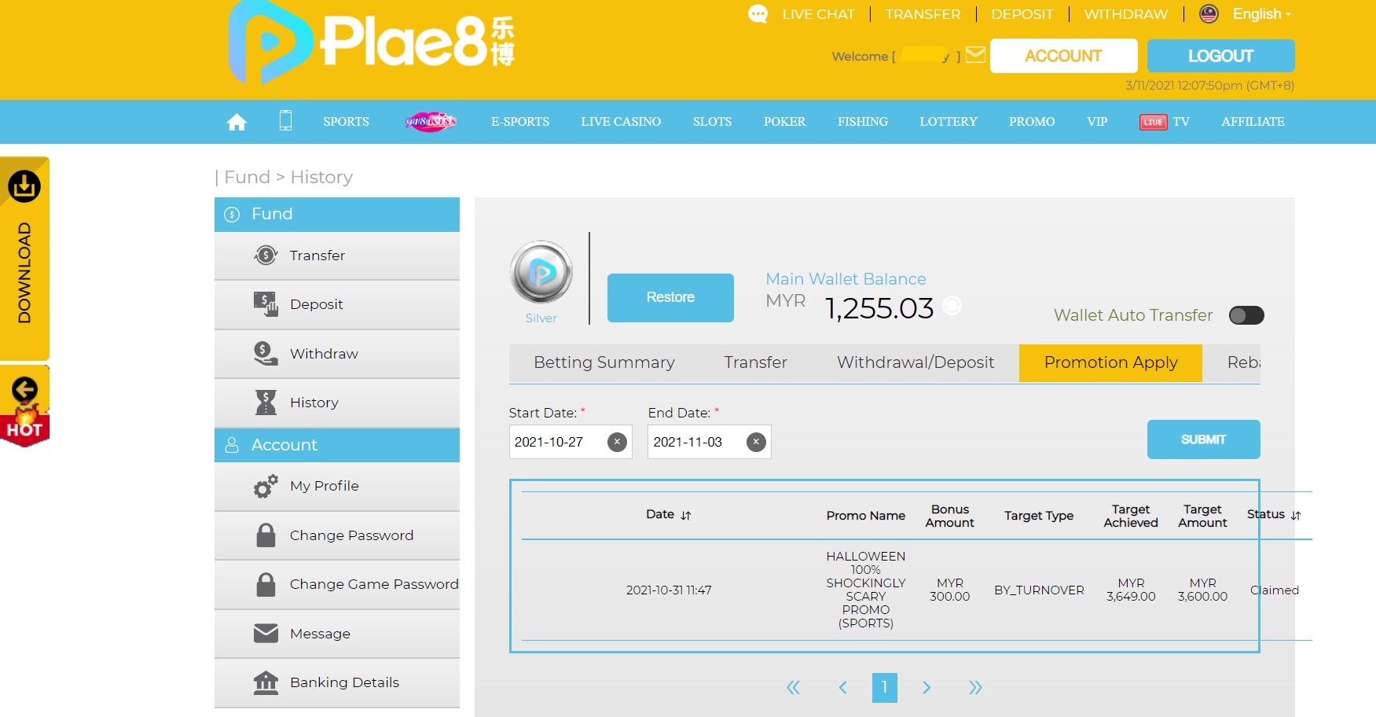Click the download icon on side panel
This screenshot has height=717, width=1376.
click(x=24, y=187)
